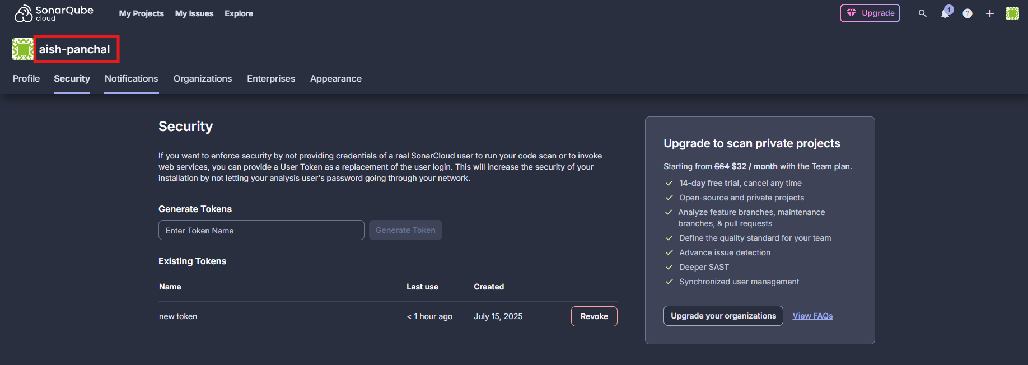Click the aish-panchal profile avatar image
The image size is (1028, 365).
23,49
